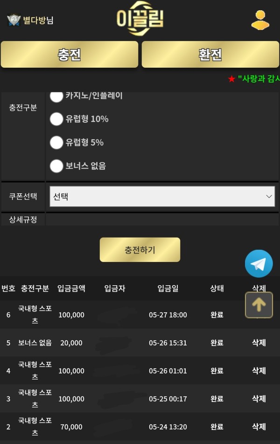280x444 pixels.
Task: Click the 이끌림 gold logo
Action: click(x=140, y=20)
